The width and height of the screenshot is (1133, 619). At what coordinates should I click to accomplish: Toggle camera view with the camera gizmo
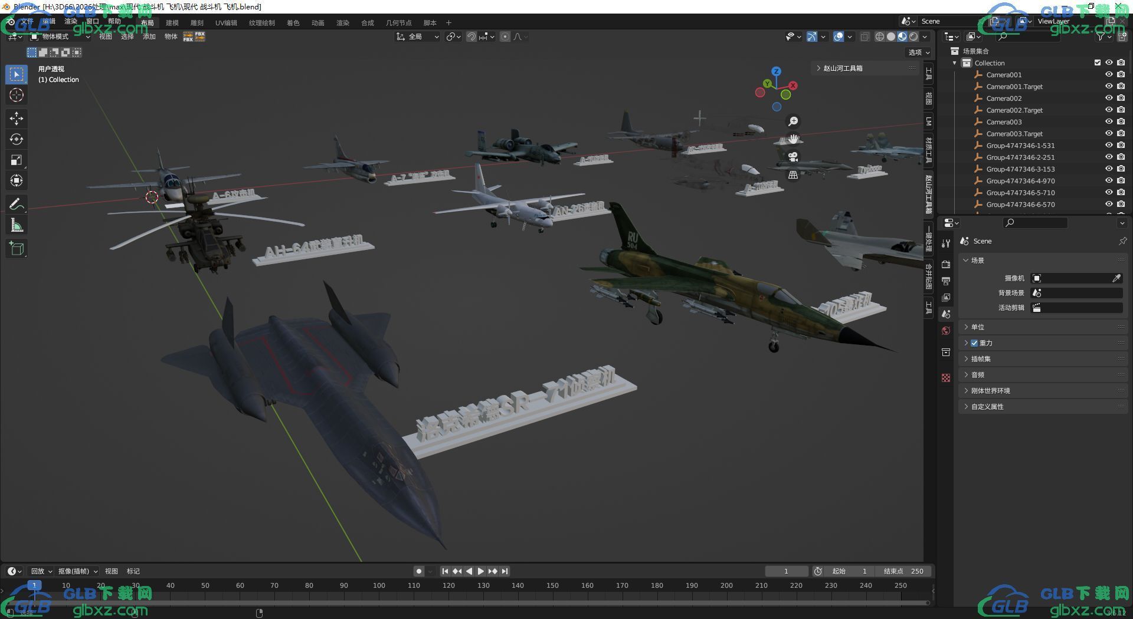tap(793, 157)
